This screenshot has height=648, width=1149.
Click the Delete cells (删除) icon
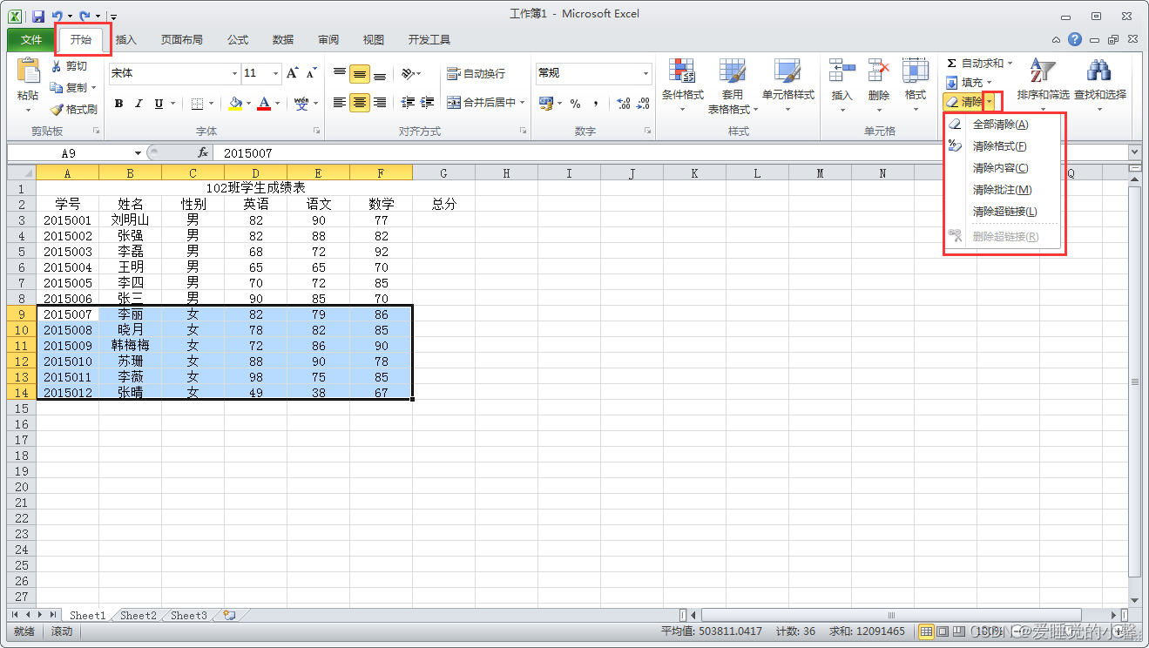tap(879, 71)
